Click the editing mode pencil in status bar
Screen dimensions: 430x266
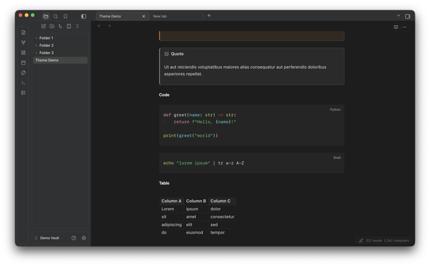(361, 241)
